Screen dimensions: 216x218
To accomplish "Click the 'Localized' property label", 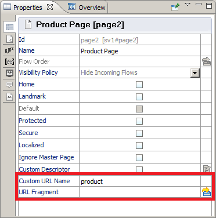I will pos(31,145).
